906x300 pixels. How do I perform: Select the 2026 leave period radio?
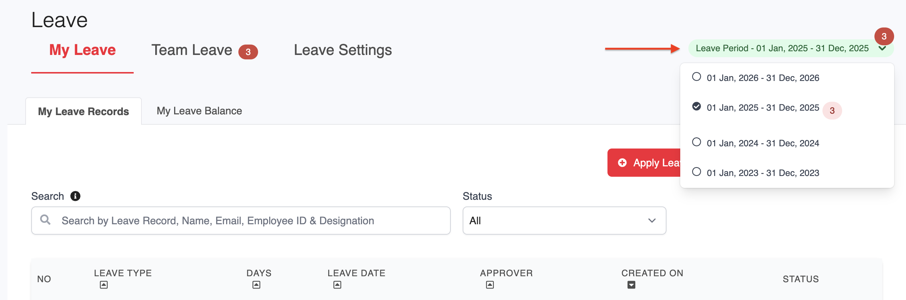pyautogui.click(x=697, y=77)
